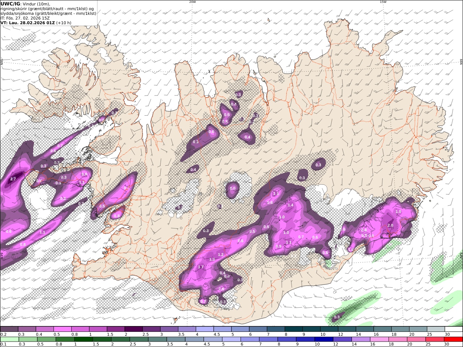Click the 14–16 lilac swatch in the lower legend

tap(360, 339)
